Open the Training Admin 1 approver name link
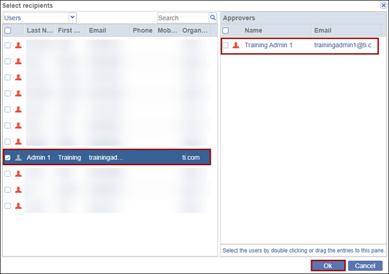This screenshot has height=274, width=389. pos(268,45)
